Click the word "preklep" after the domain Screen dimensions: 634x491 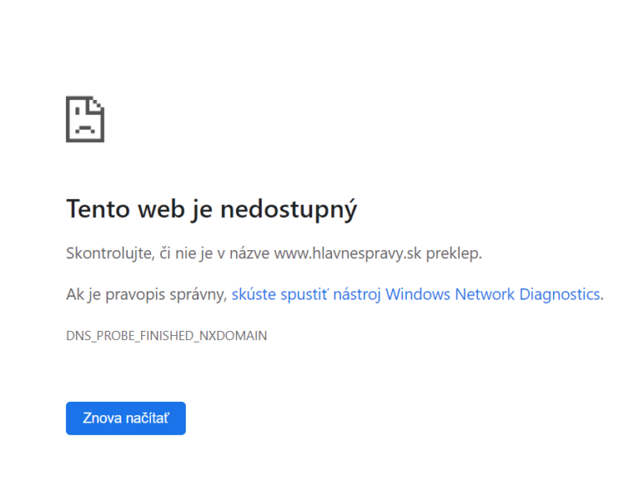tap(452, 253)
